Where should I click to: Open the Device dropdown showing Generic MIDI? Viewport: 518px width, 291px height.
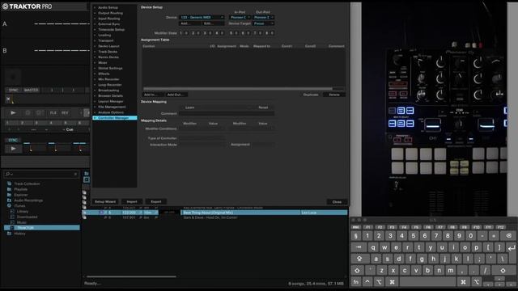[x=202, y=17]
